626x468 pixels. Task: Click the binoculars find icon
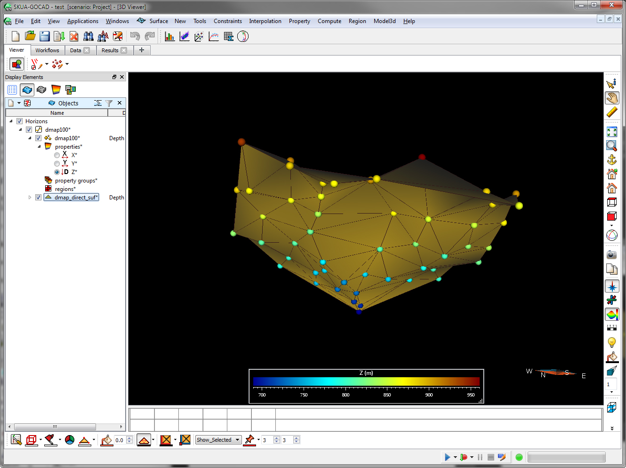88,36
